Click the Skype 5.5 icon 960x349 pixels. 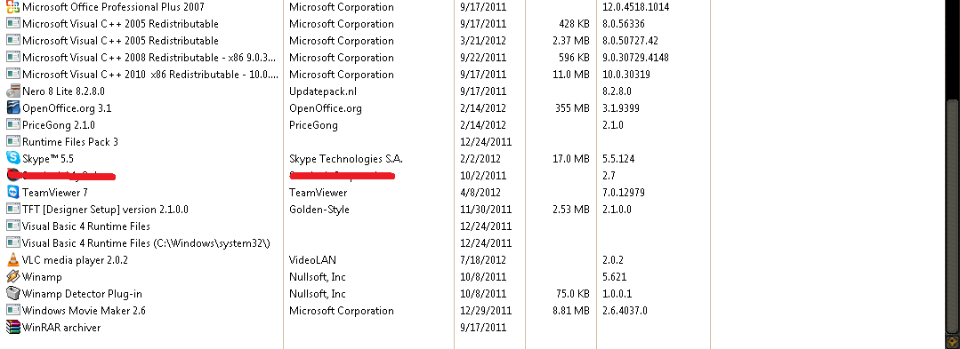(12, 158)
